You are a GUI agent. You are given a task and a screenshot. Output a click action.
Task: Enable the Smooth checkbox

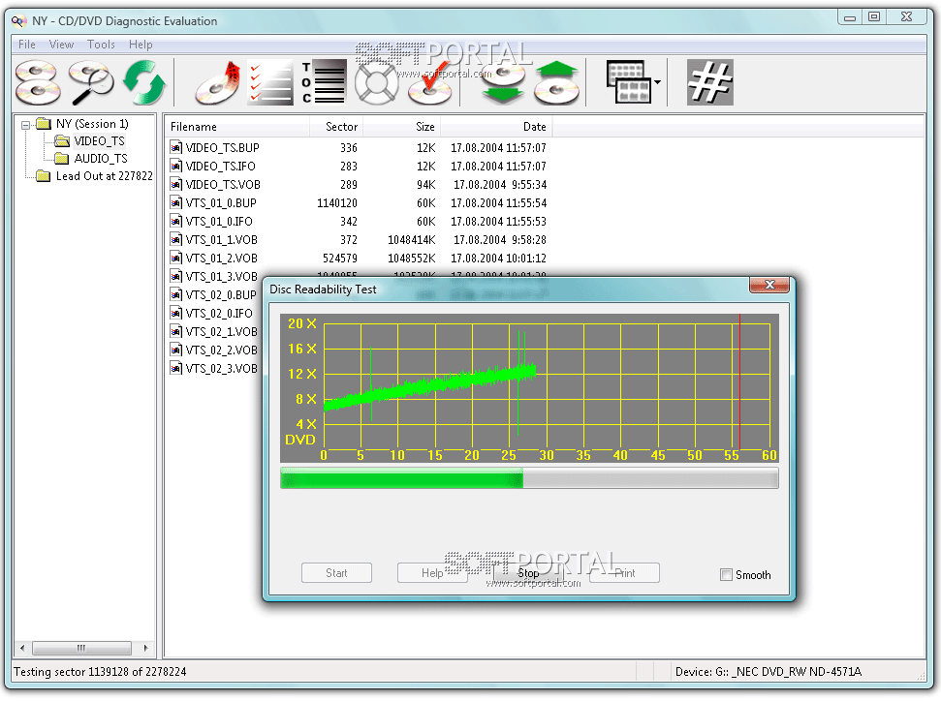(x=727, y=575)
